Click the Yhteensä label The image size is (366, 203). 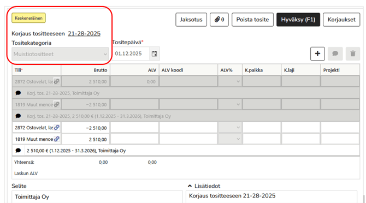pos(24,162)
